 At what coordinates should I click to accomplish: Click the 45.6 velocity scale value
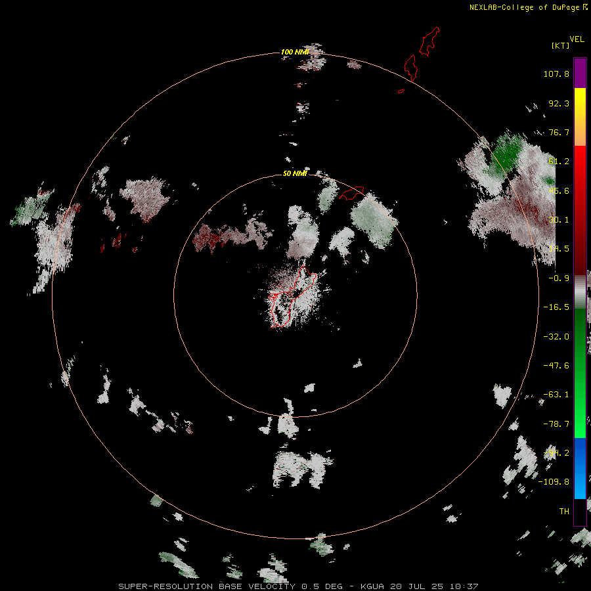tap(559, 190)
